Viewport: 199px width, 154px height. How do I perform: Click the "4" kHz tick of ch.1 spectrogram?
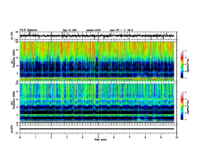pos(18,66)
